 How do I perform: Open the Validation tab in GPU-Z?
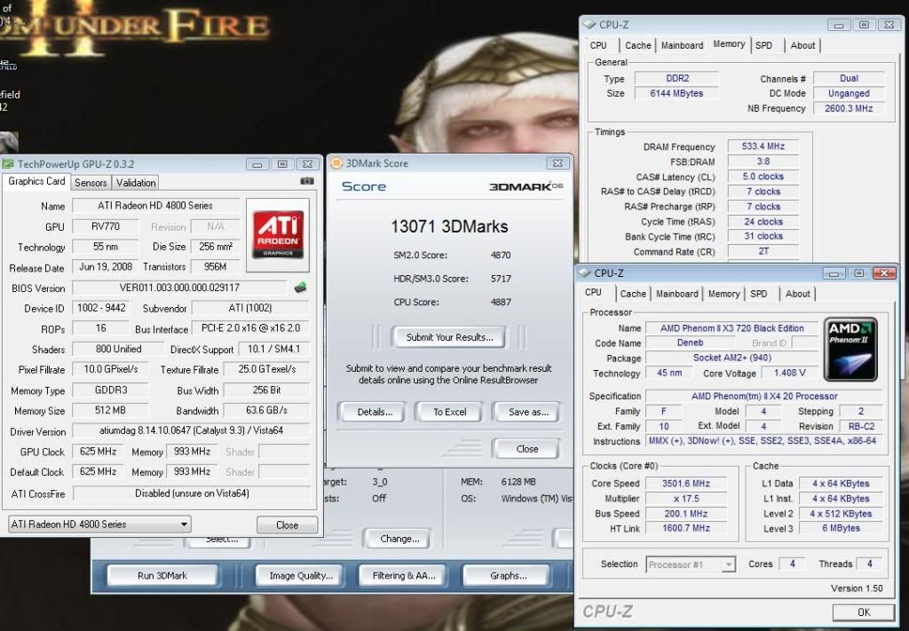click(136, 183)
